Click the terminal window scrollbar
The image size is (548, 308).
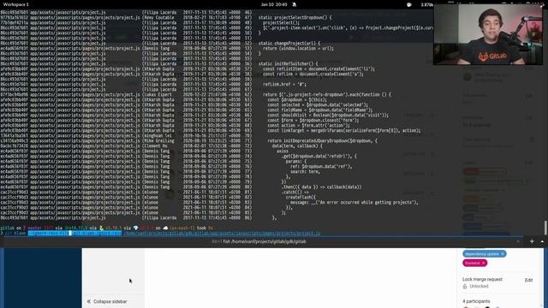tap(545, 228)
